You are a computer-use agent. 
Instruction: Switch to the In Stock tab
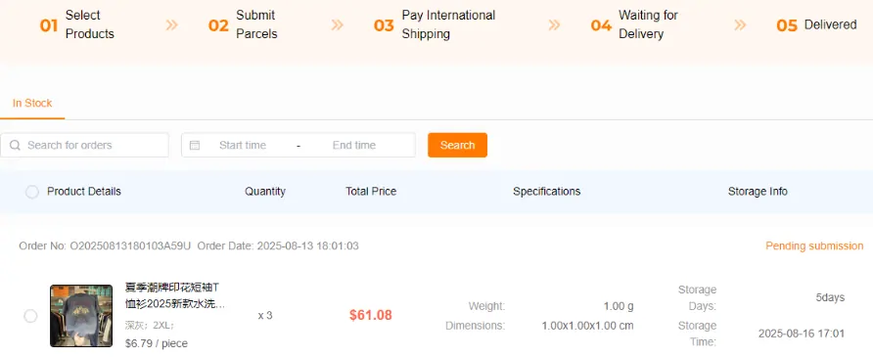click(32, 103)
